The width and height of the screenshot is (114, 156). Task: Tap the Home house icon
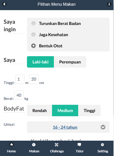point(12,145)
